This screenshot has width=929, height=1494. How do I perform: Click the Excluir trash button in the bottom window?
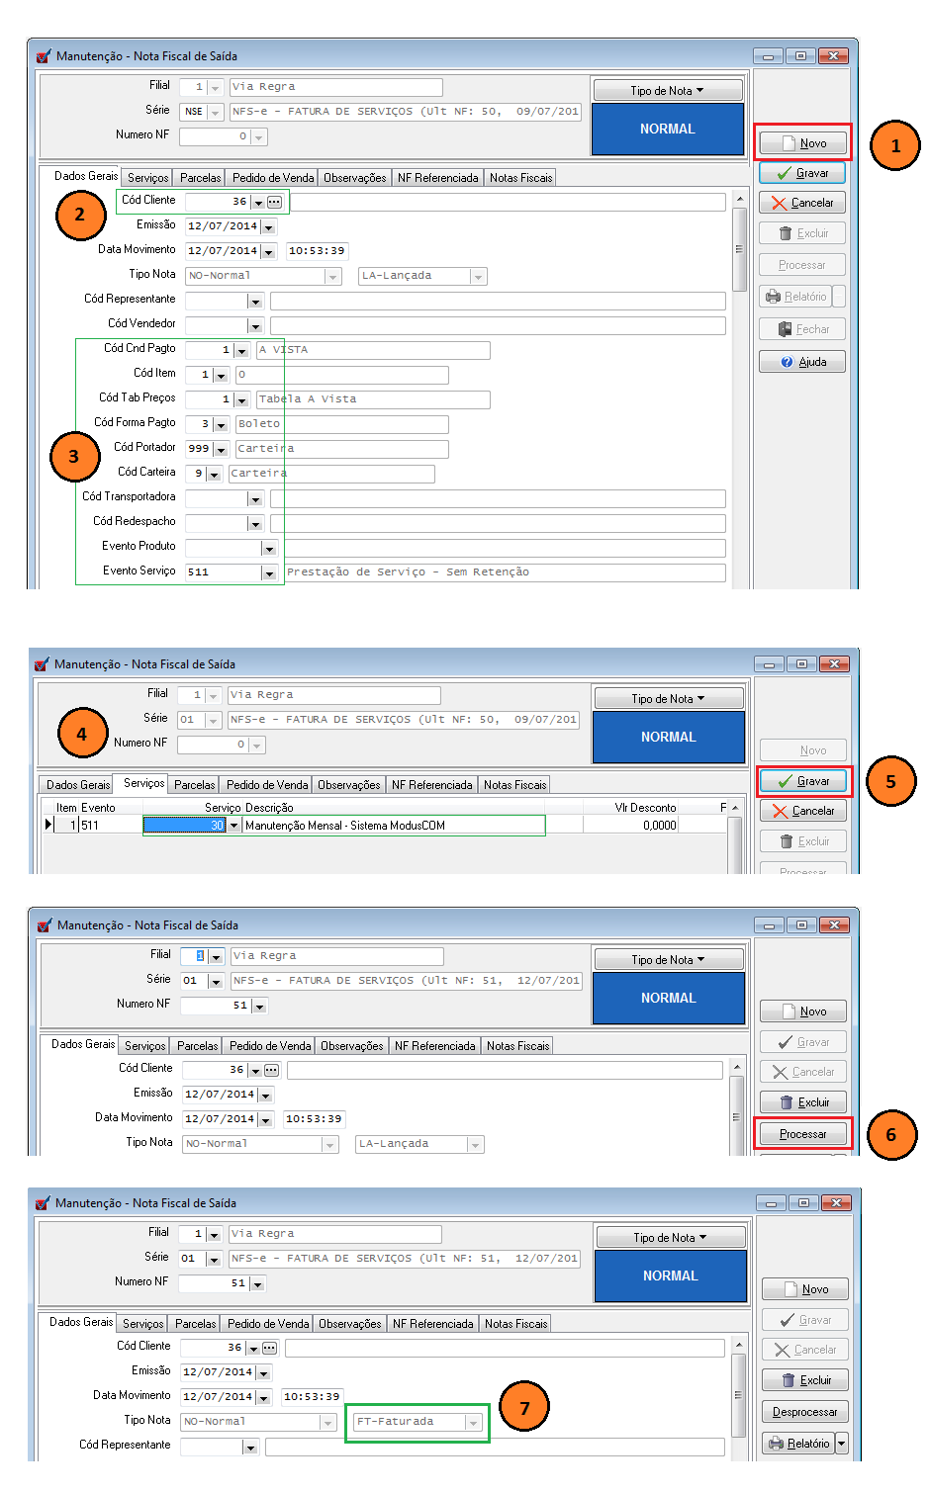click(x=804, y=1380)
